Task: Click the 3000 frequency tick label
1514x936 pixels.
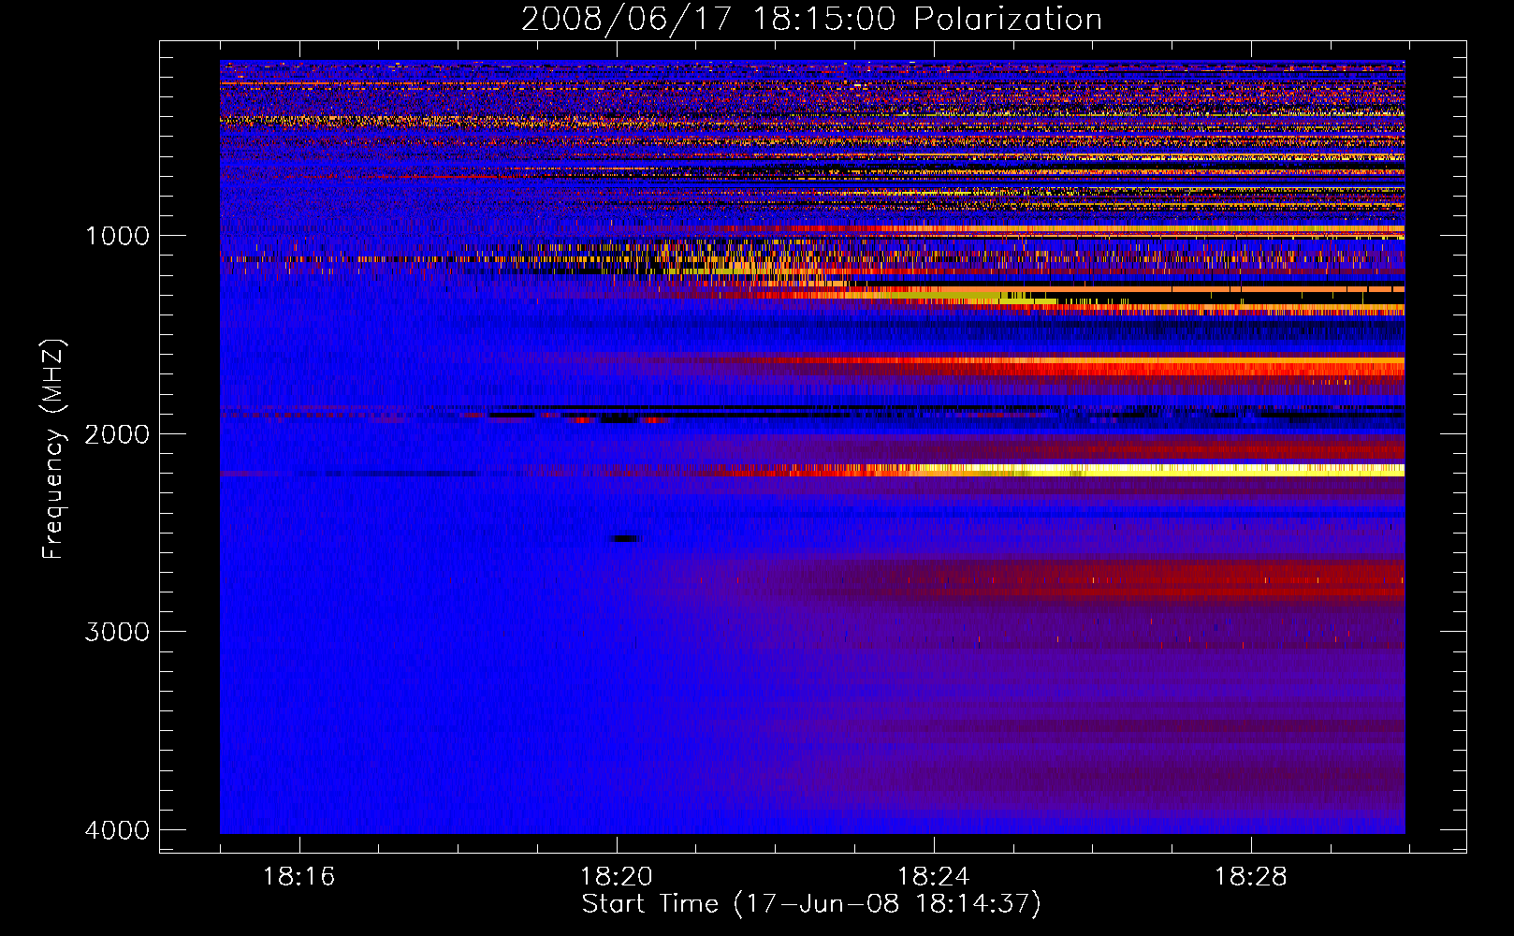Action: coord(117,632)
